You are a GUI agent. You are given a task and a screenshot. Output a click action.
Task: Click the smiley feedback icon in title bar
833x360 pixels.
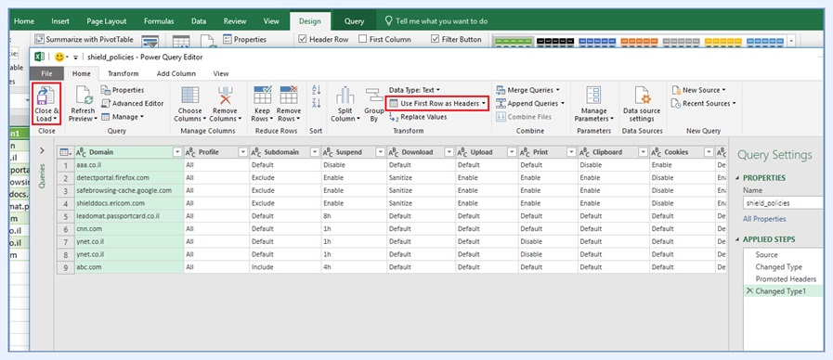click(59, 57)
